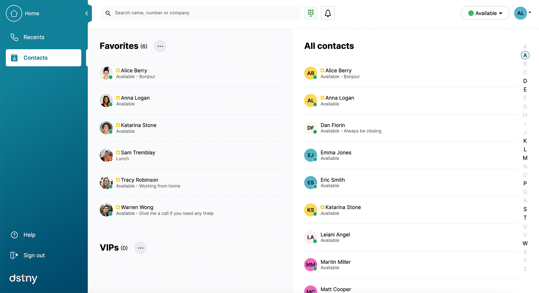The width and height of the screenshot is (539, 293).
Task: Open the notifications bell
Action: click(328, 13)
